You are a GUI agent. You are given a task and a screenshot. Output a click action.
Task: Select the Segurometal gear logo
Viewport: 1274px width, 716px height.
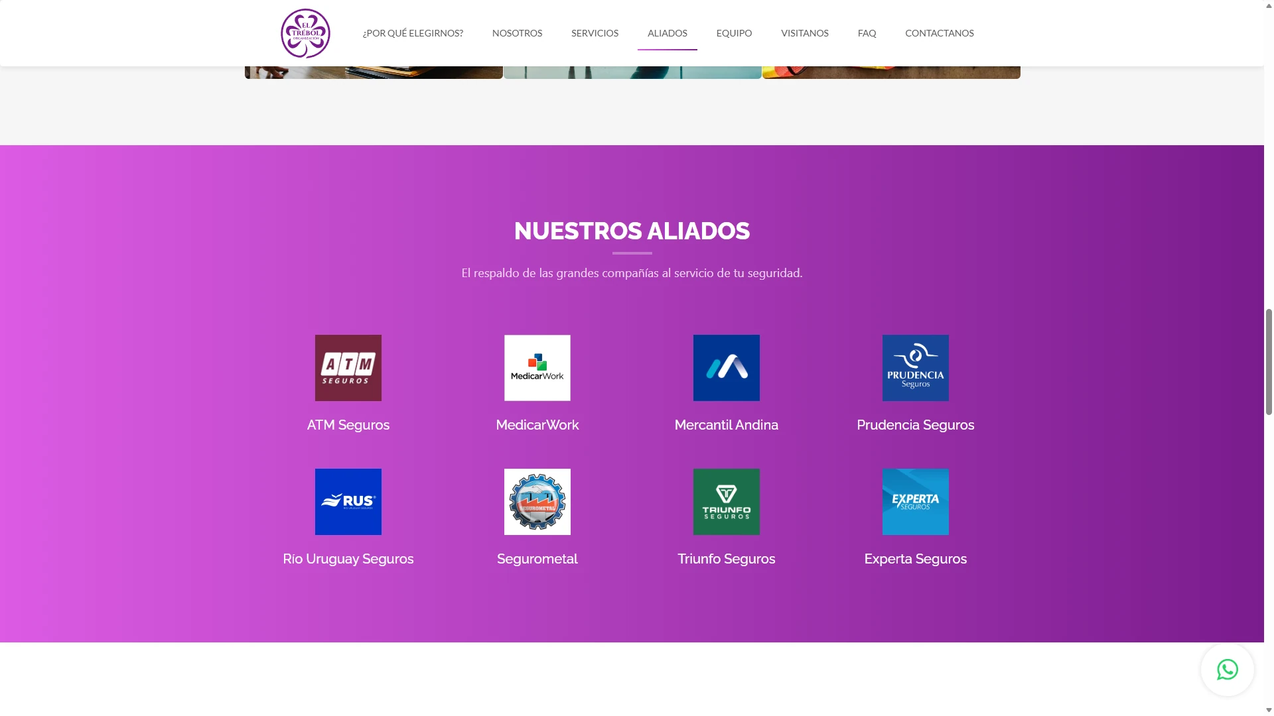tap(537, 502)
